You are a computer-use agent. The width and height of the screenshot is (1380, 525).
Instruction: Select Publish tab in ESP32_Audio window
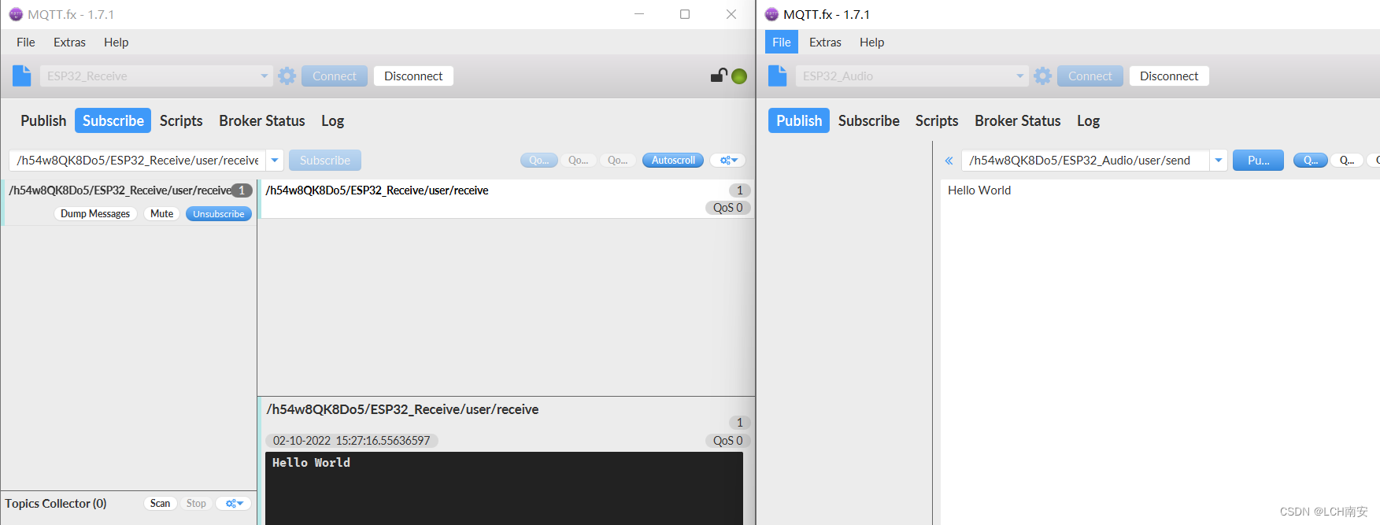pos(799,120)
